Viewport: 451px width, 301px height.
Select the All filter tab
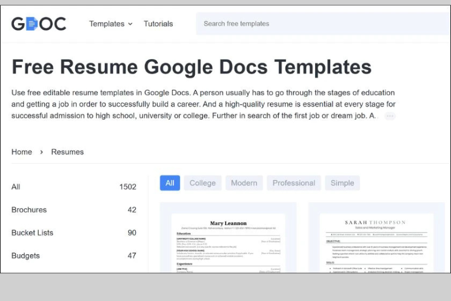pos(170,183)
